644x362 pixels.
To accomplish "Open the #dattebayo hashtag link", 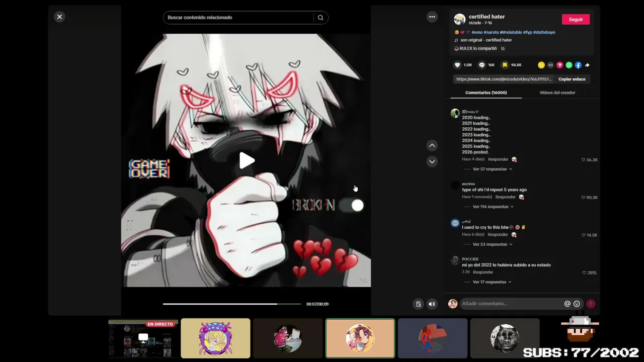I will pyautogui.click(x=544, y=32).
